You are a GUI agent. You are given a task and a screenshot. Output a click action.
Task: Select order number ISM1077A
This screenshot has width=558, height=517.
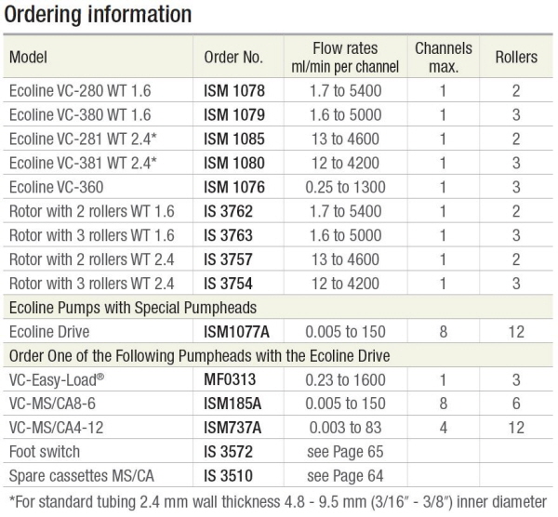[x=236, y=332]
